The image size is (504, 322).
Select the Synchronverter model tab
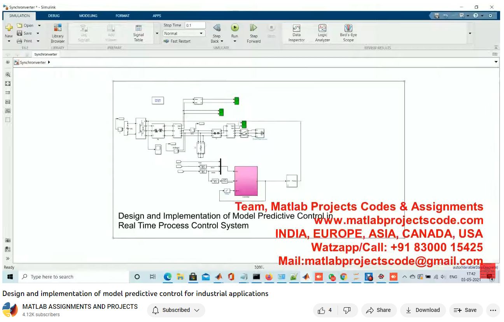coord(45,54)
